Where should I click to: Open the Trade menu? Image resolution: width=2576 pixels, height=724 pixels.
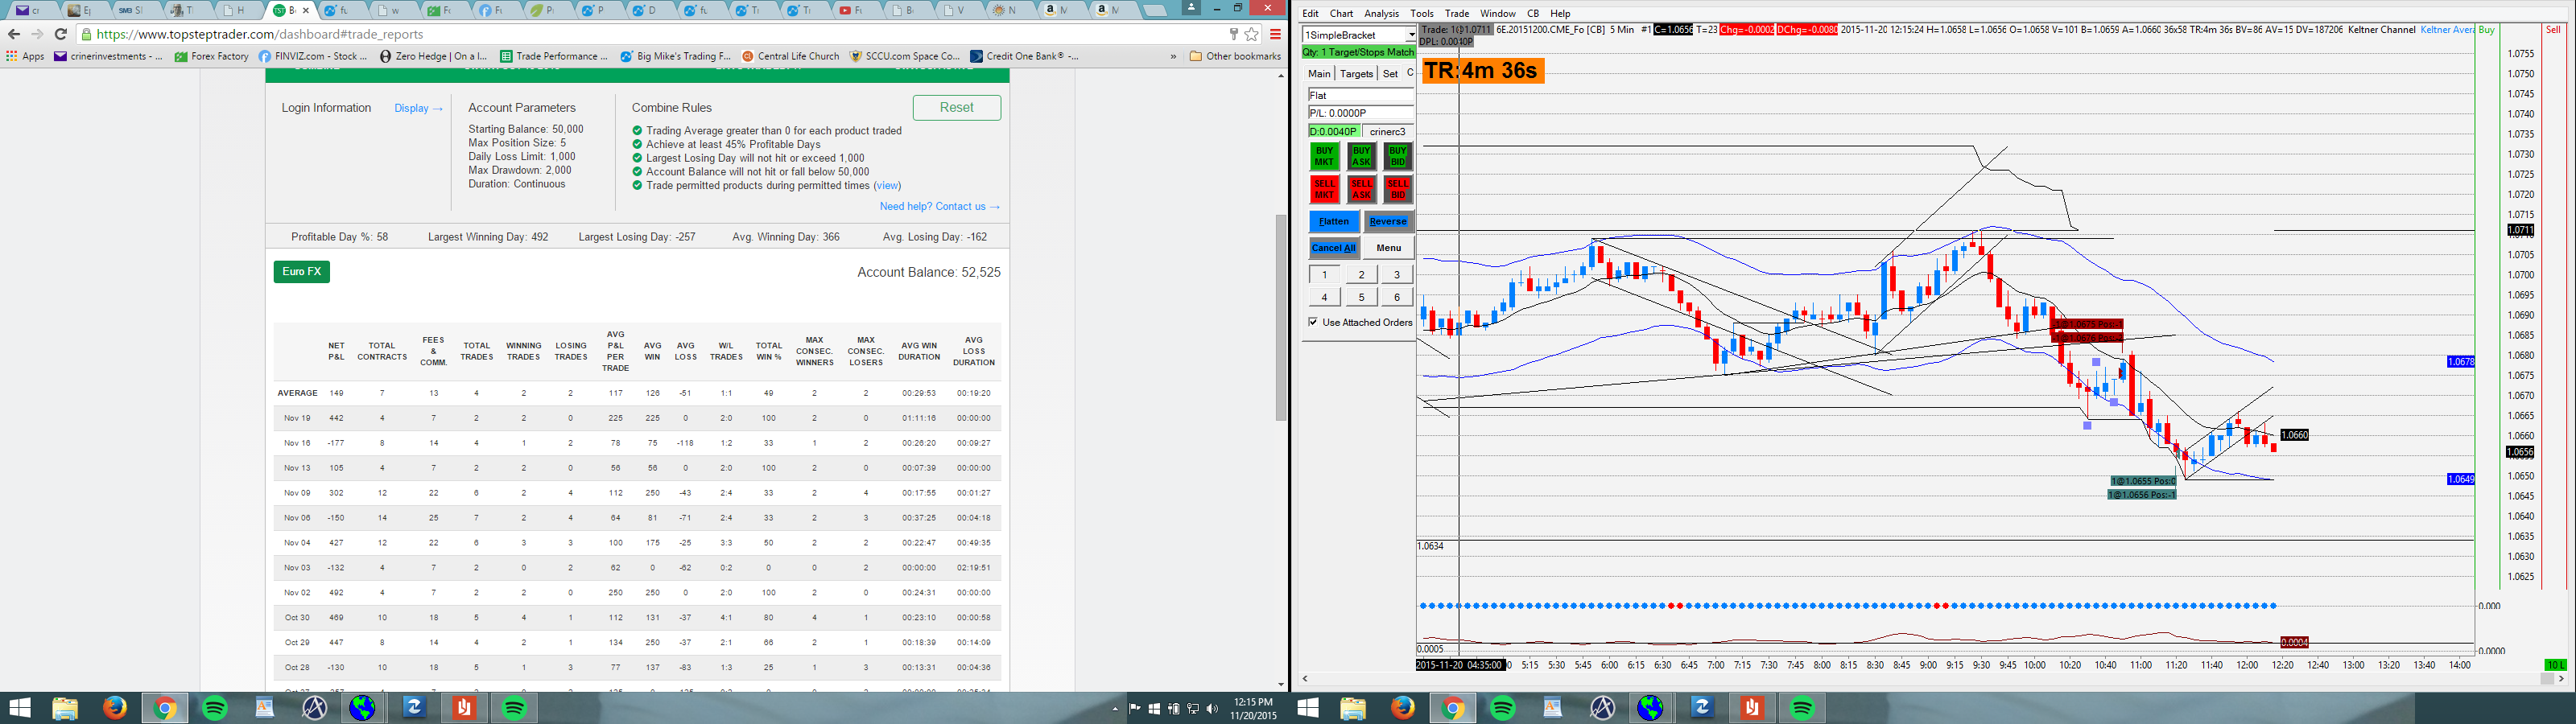[1457, 14]
